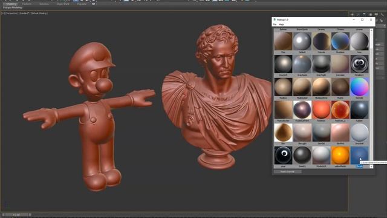Select the dark blue Rubber matcap
Screen dimensions: 387x218
tap(359, 110)
